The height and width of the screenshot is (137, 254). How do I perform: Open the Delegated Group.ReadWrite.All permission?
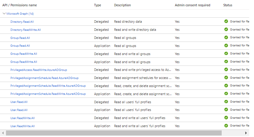[x=24, y=54]
